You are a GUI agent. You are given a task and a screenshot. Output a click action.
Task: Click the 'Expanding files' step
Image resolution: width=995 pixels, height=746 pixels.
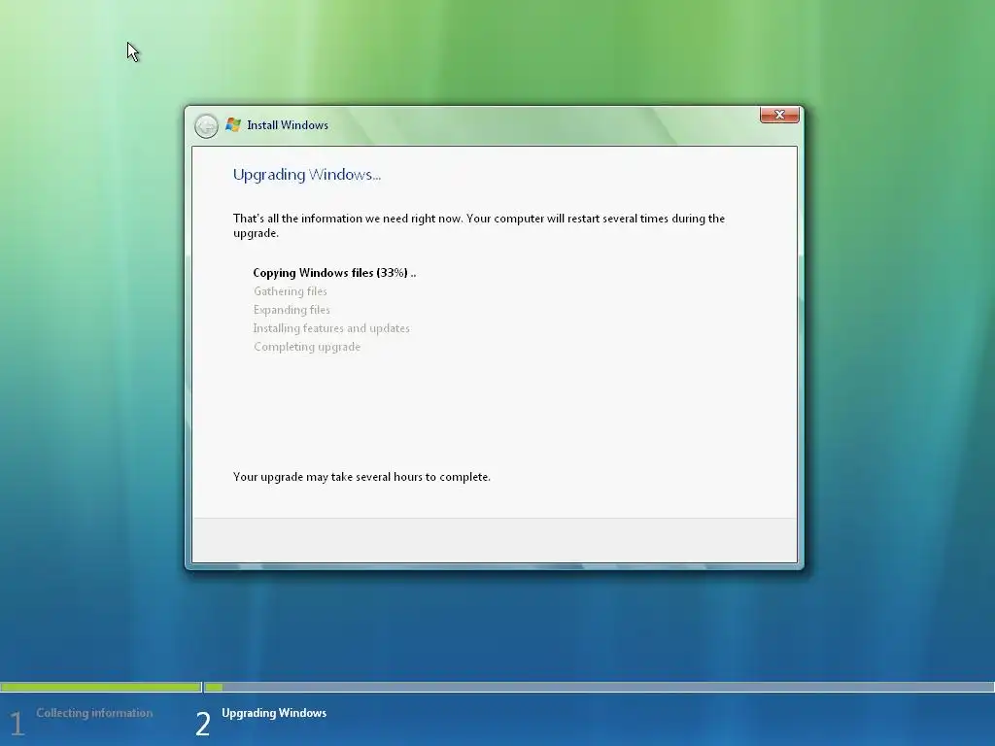coord(292,310)
